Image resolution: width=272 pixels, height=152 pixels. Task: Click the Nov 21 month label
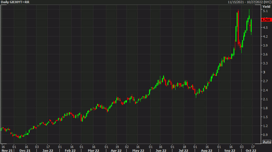click(x=7, y=151)
